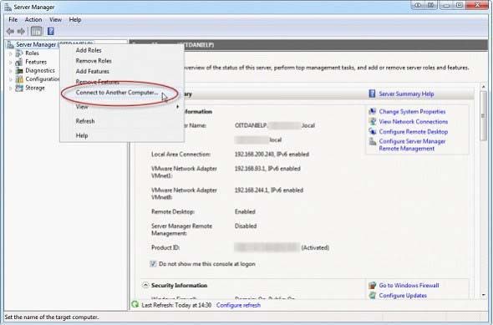493x325 pixels.
Task: Select the Storage node icon
Action: [x=19, y=88]
